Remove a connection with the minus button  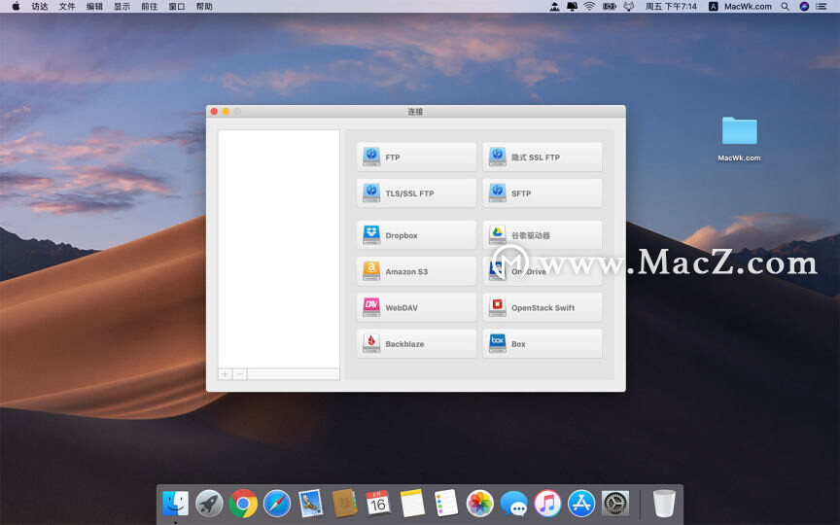[240, 374]
